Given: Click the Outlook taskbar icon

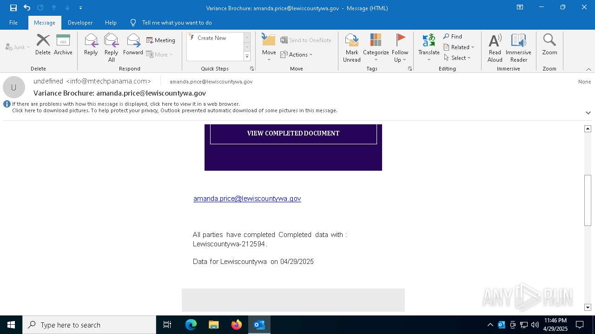Looking at the screenshot, I should pos(259,325).
